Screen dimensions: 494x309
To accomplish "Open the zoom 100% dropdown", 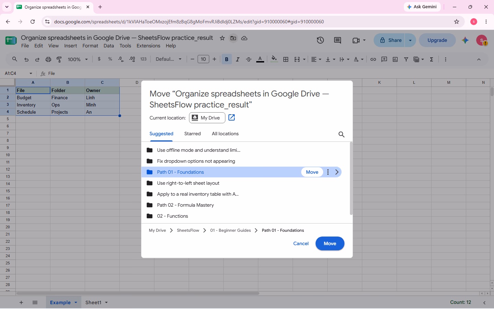I will [x=78, y=59].
